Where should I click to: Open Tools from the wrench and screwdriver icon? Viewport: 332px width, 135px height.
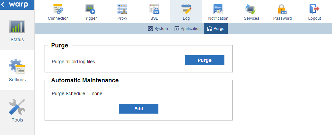click(x=17, y=106)
